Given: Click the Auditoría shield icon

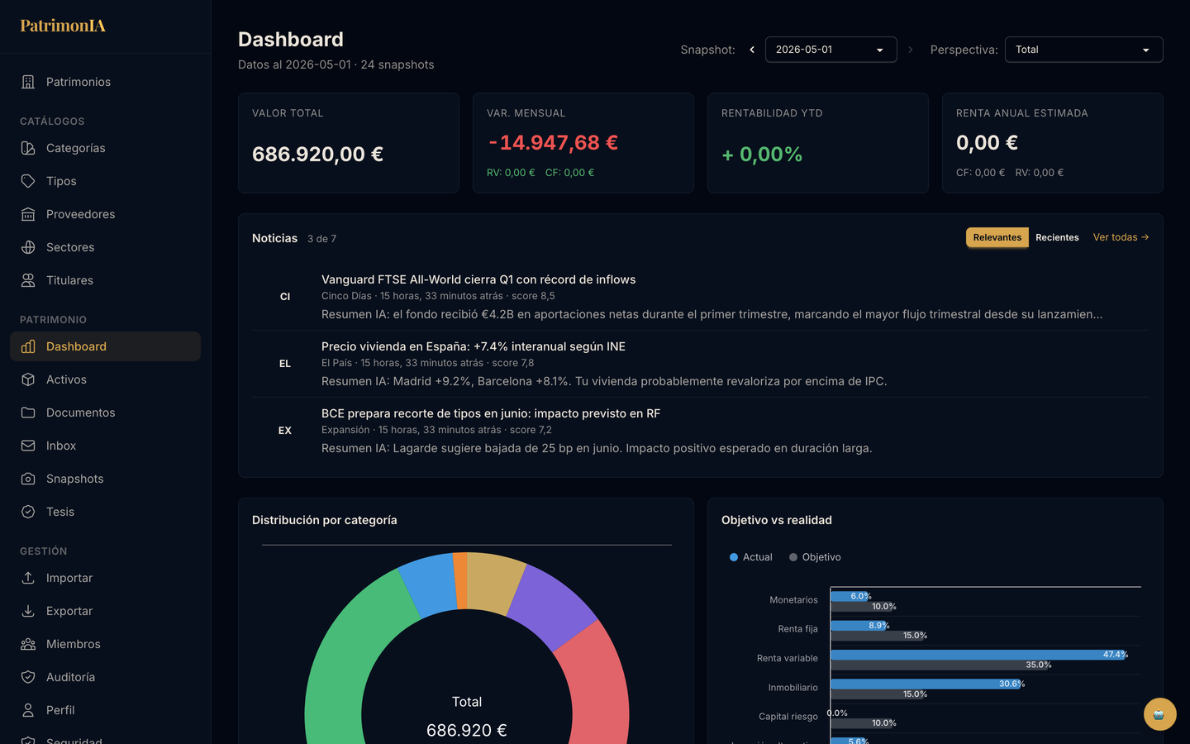Looking at the screenshot, I should [28, 677].
